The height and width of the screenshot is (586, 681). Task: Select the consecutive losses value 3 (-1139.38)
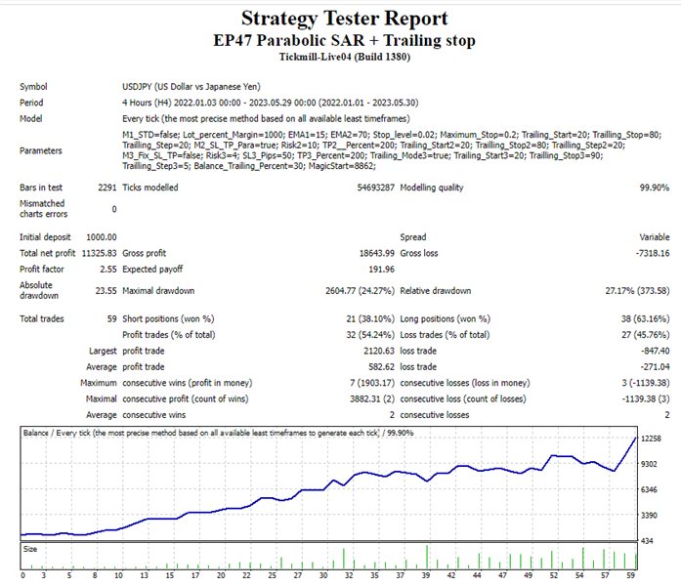tap(646, 383)
